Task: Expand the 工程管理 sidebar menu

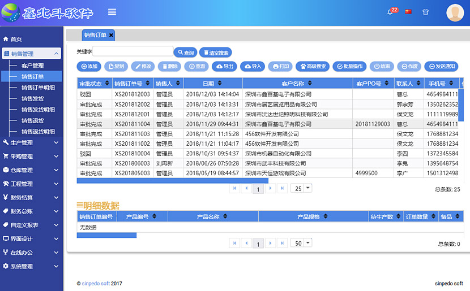Action: 32,184
